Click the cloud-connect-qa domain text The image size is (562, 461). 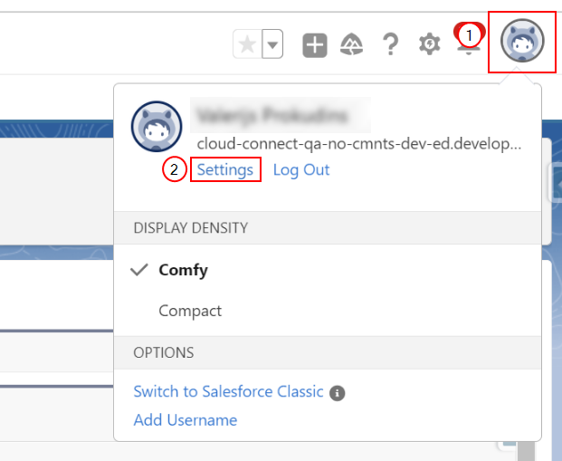[x=359, y=144]
